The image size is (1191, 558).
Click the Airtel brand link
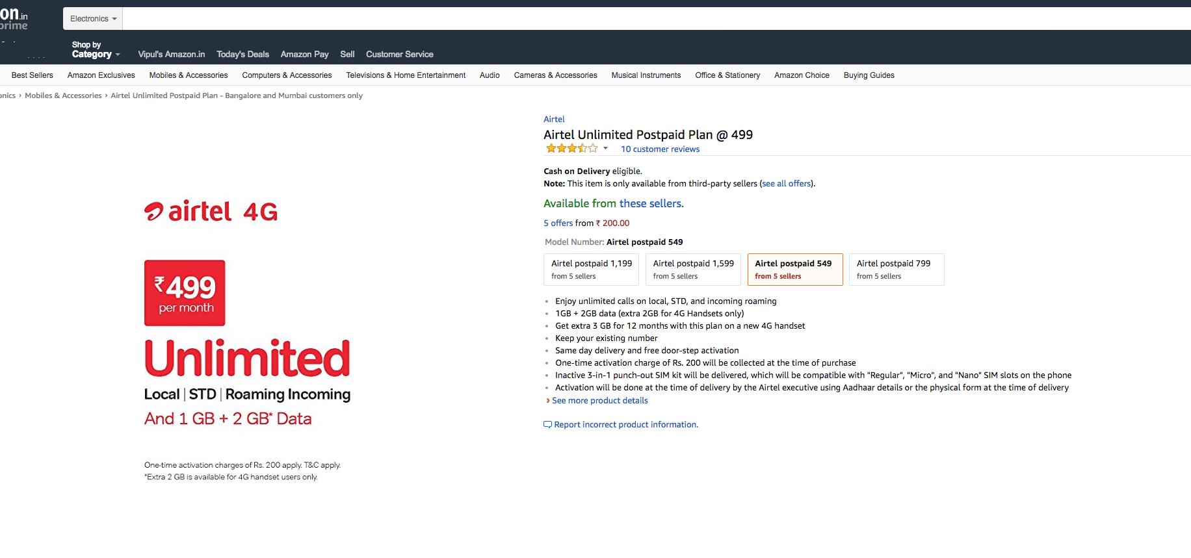tap(554, 120)
